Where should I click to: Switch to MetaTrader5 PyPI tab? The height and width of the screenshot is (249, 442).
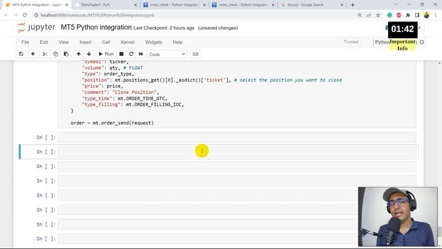click(106, 5)
